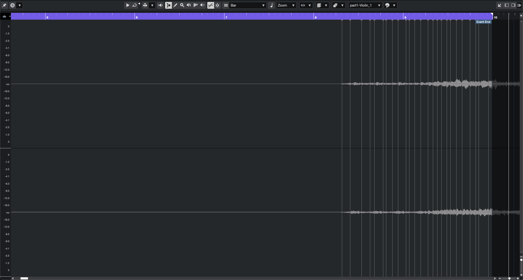Click the eye show-event icon
The width and height of the screenshot is (523, 280).
(303, 5)
